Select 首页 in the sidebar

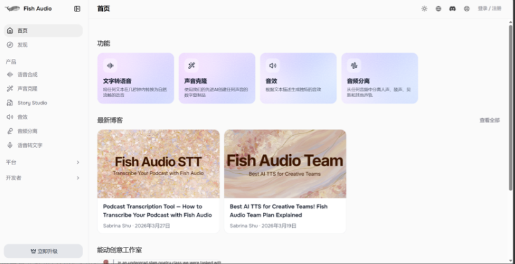43,30
